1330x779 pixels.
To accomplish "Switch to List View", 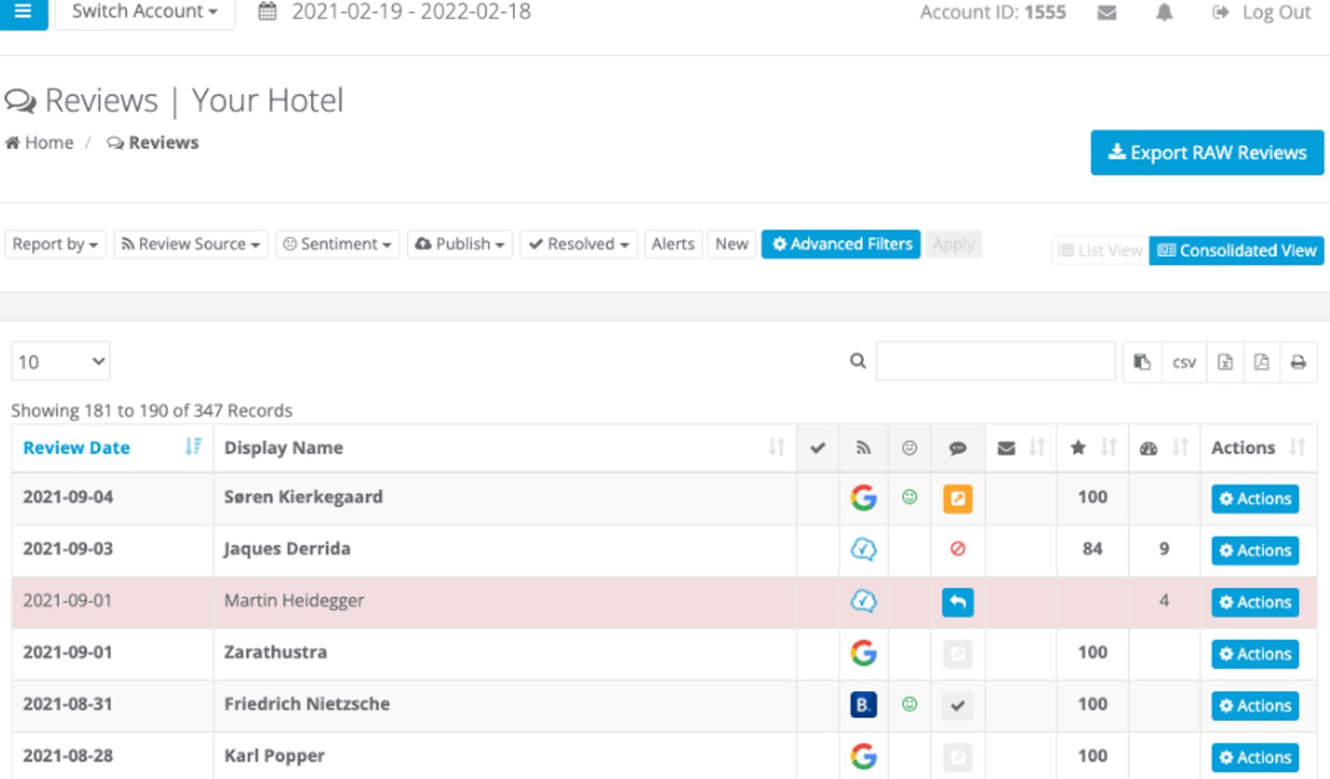I will click(1101, 250).
